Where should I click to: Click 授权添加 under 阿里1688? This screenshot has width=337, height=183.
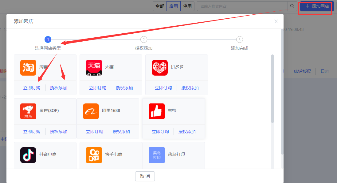(121, 132)
